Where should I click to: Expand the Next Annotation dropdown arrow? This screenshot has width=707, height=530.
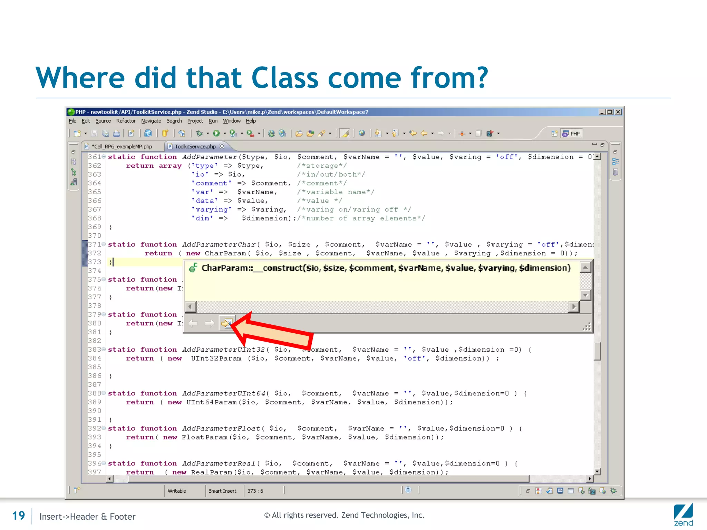387,134
